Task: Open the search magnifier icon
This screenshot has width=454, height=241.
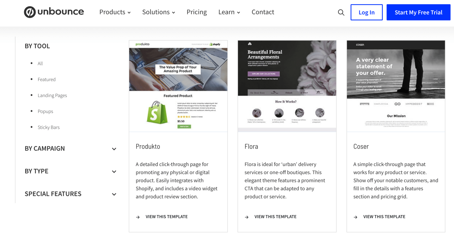Action: (x=341, y=12)
